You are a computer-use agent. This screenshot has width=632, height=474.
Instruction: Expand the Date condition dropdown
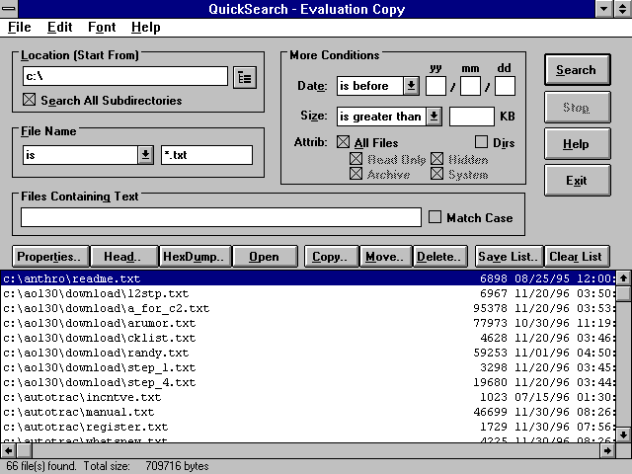(411, 86)
